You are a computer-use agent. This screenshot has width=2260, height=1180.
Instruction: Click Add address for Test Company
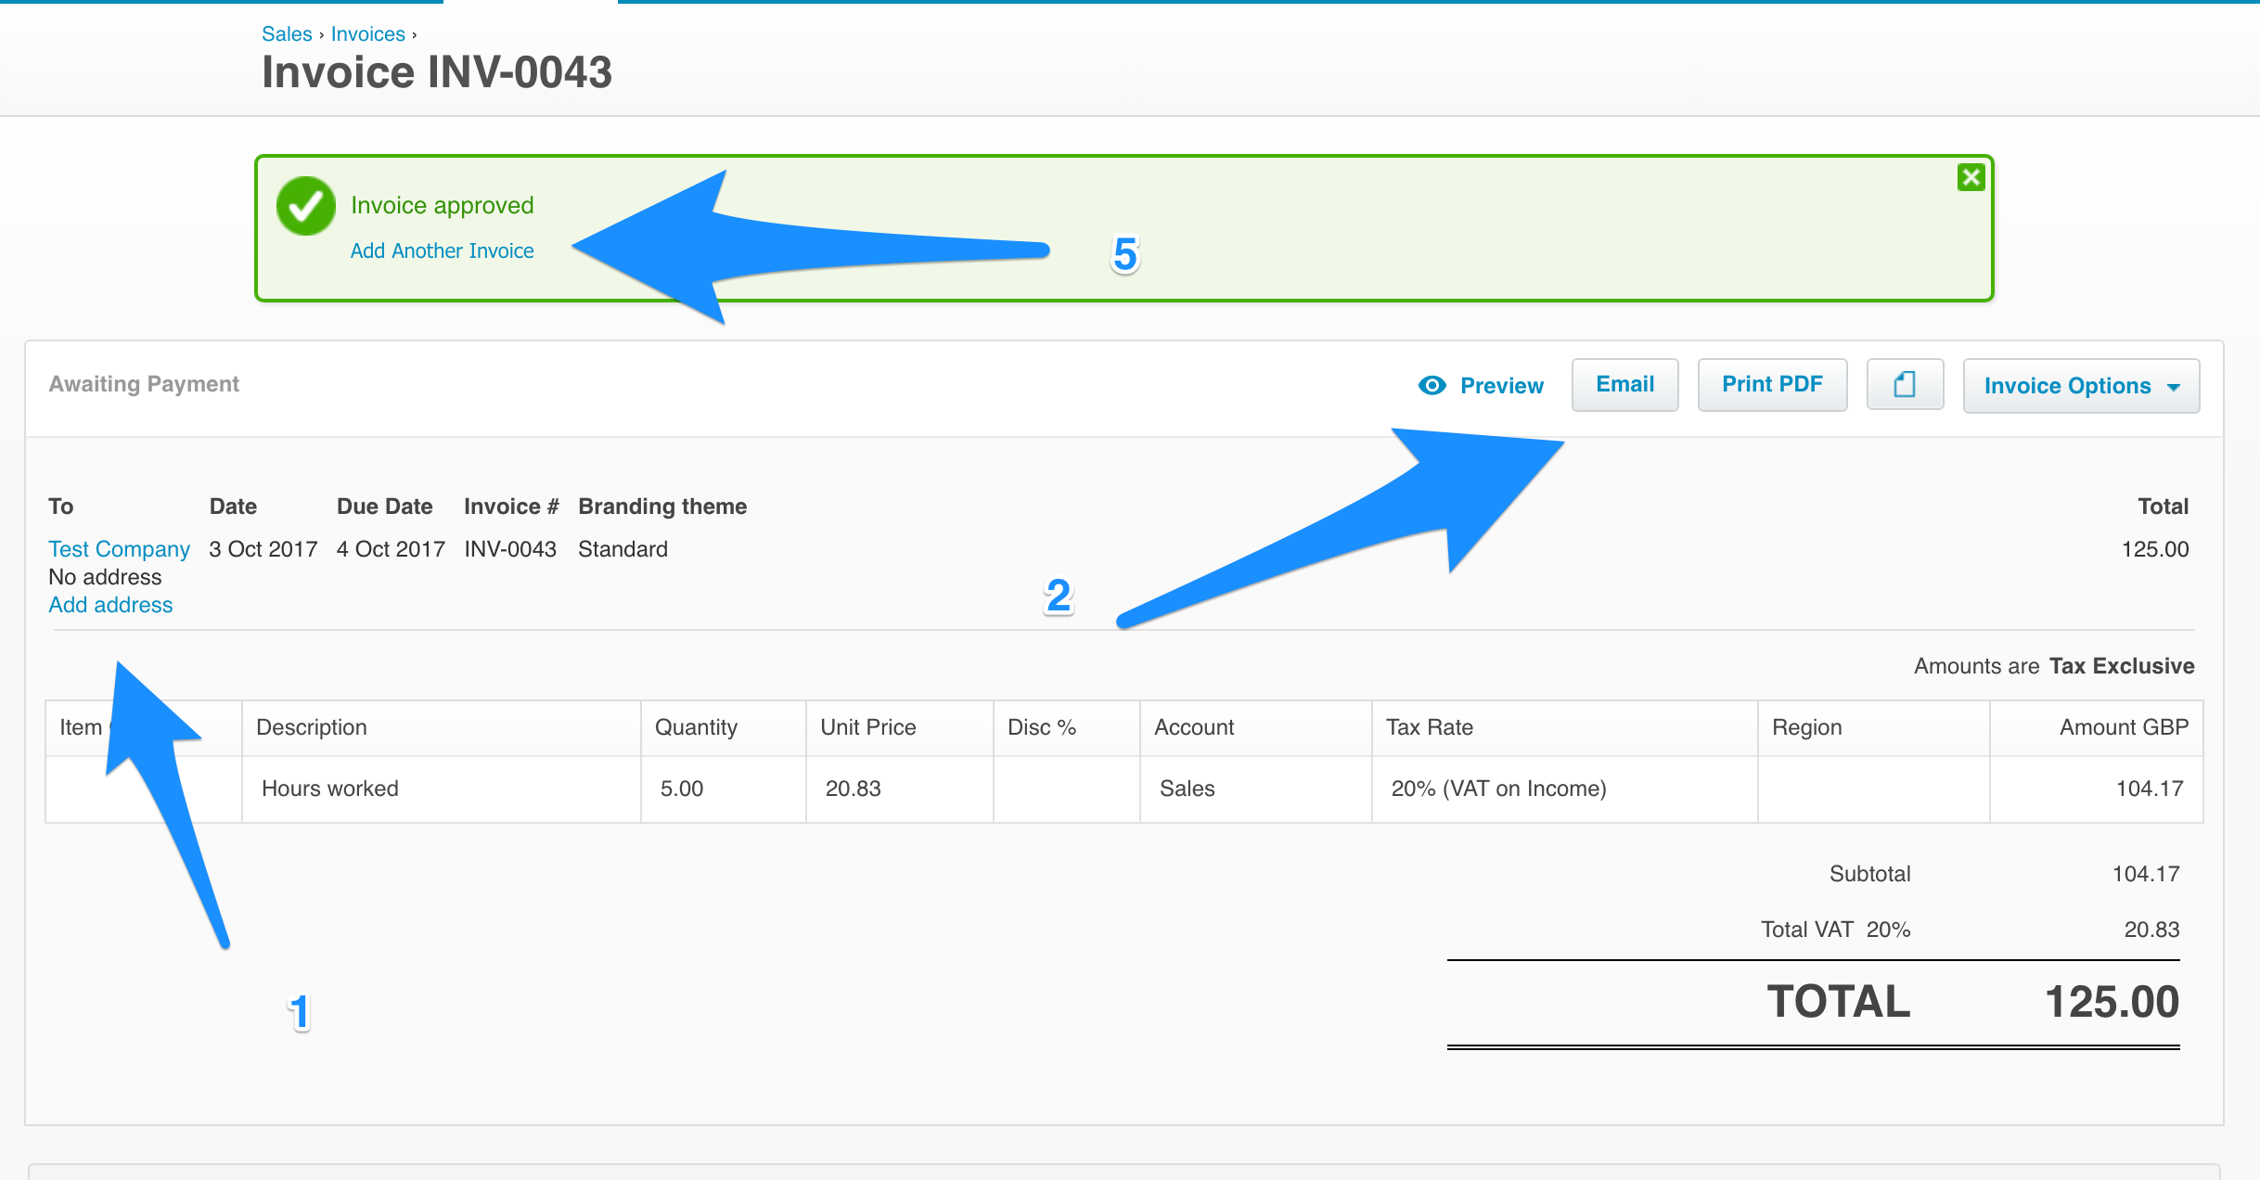(110, 604)
